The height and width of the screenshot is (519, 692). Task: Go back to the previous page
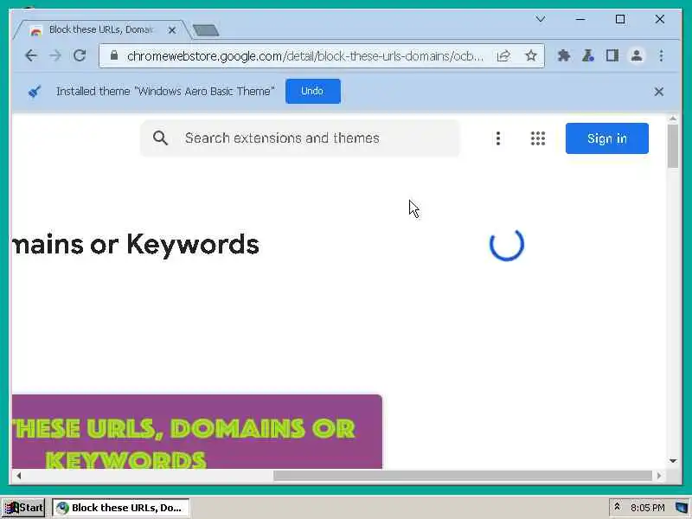31,55
